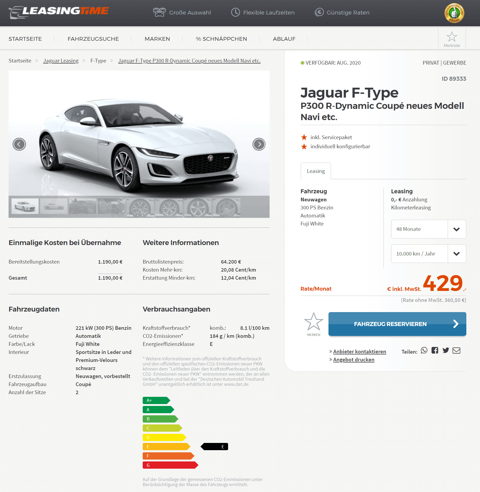This screenshot has height=492, width=480.
Task: Switch to PRIVAT pricing
Action: click(x=431, y=63)
